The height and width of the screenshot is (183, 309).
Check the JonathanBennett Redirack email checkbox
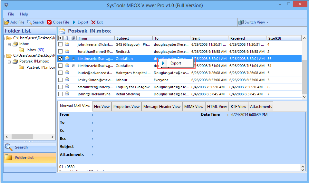tap(61, 52)
